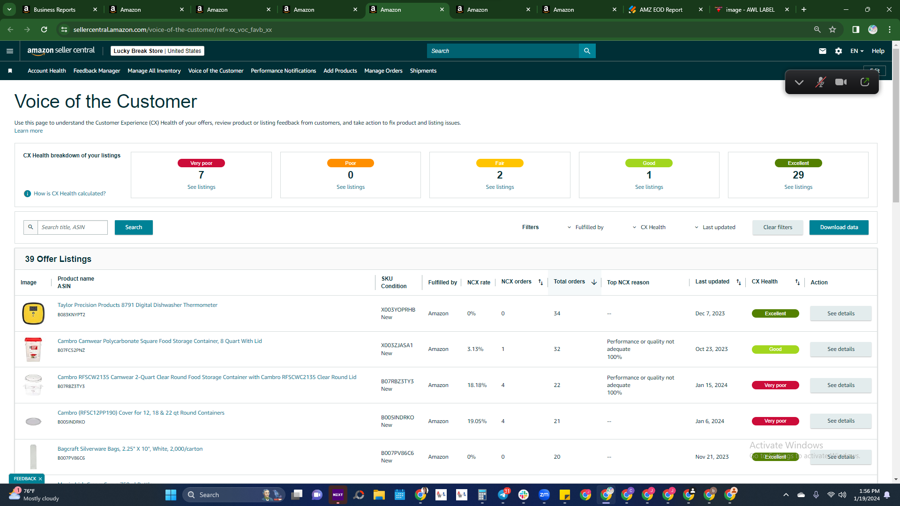Open the browser side panel icon
The image size is (900, 506).
[855, 30]
